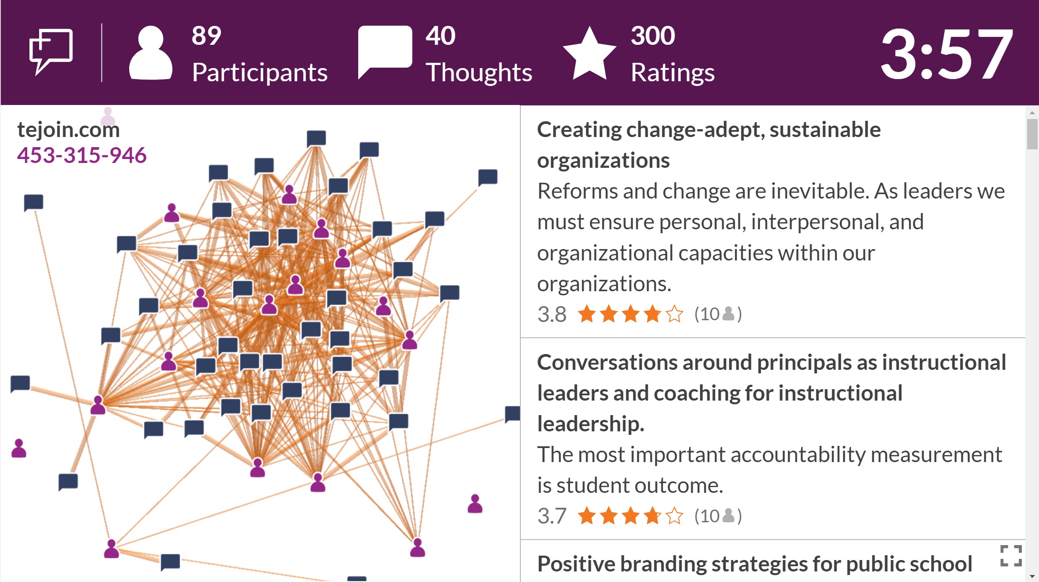Click the Ratings star icon
Screen dimensions: 1039x582
coord(589,53)
